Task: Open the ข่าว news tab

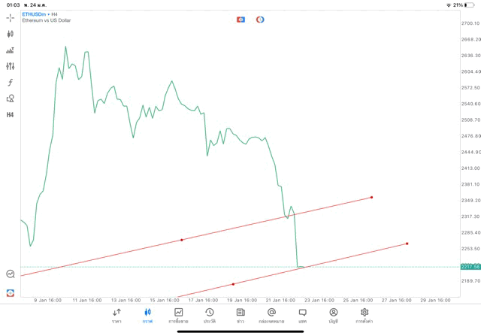Action: pyautogui.click(x=240, y=315)
